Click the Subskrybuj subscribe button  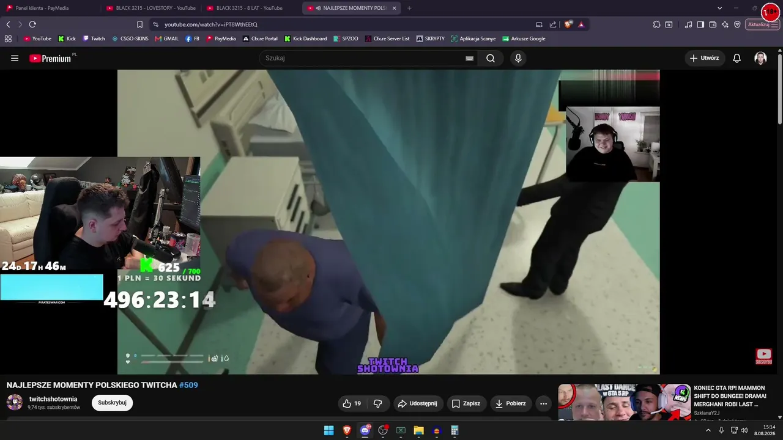click(112, 403)
